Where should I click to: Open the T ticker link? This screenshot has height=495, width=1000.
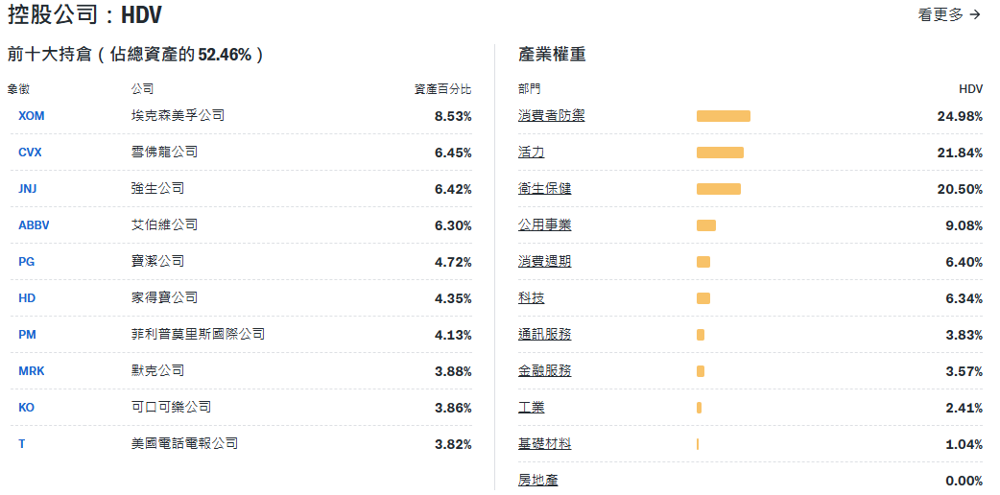(21, 444)
